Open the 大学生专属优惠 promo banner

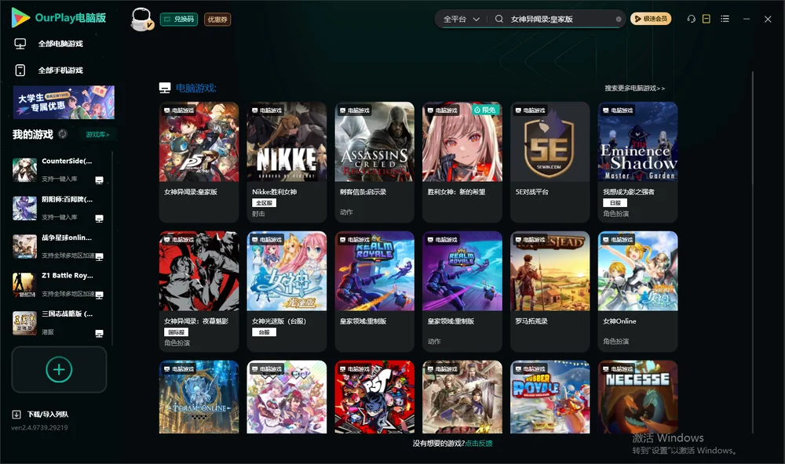[x=64, y=102]
